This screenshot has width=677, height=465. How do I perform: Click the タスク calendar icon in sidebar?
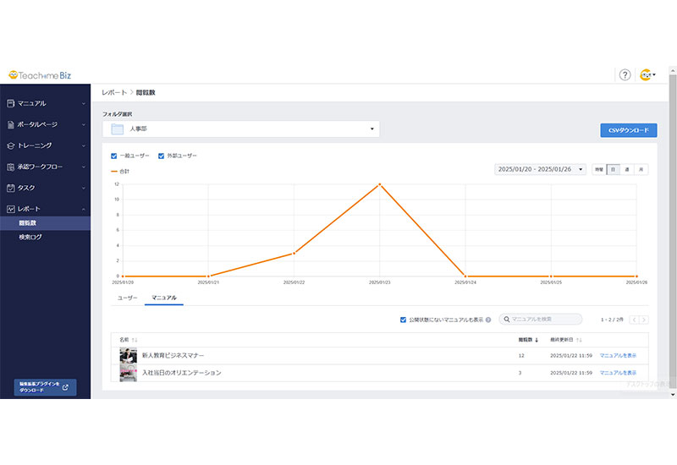(x=10, y=188)
